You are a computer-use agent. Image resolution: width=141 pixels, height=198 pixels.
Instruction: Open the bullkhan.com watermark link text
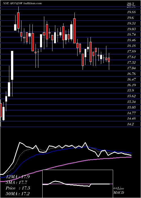[x=32, y=3]
